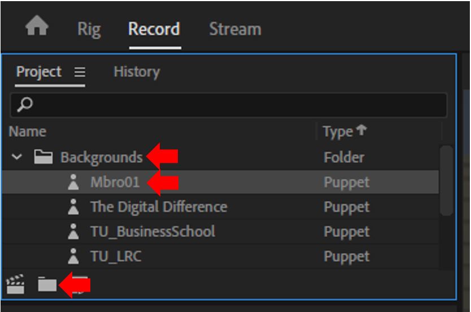Click the TU_LRC puppet icon
This screenshot has height=312, width=471.
[73, 257]
